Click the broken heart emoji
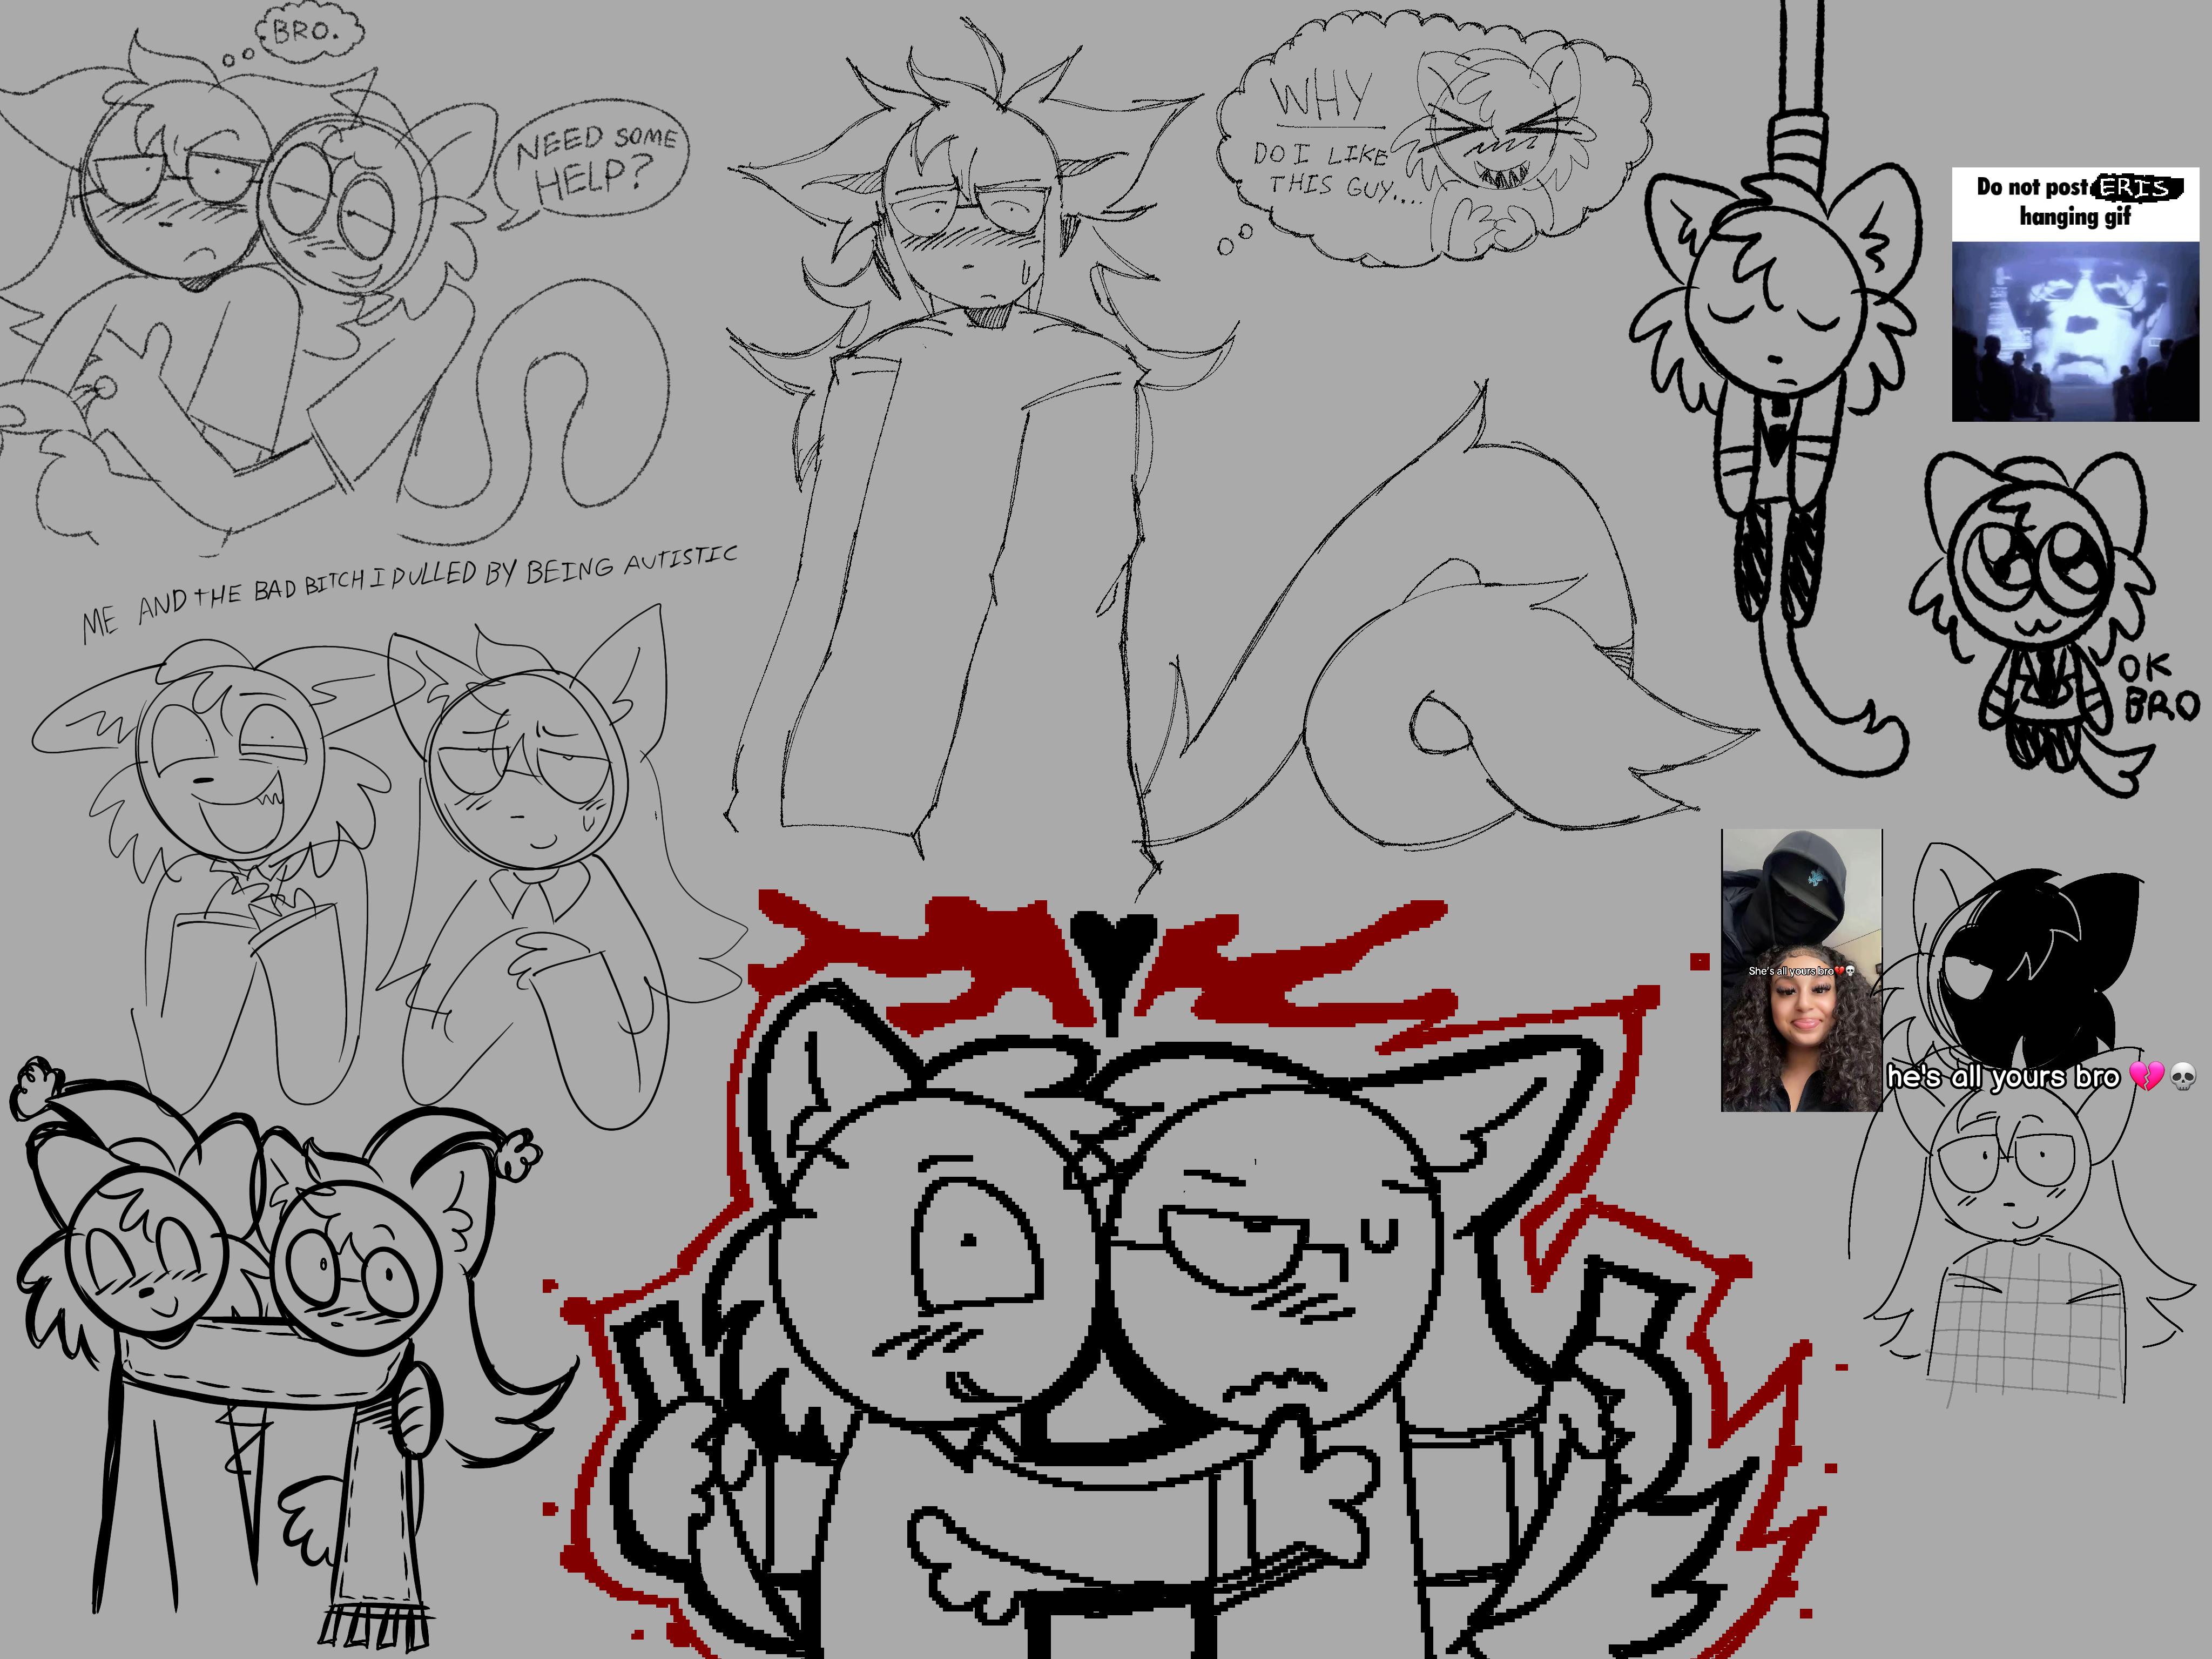This screenshot has width=2212, height=1659. tap(2146, 1076)
